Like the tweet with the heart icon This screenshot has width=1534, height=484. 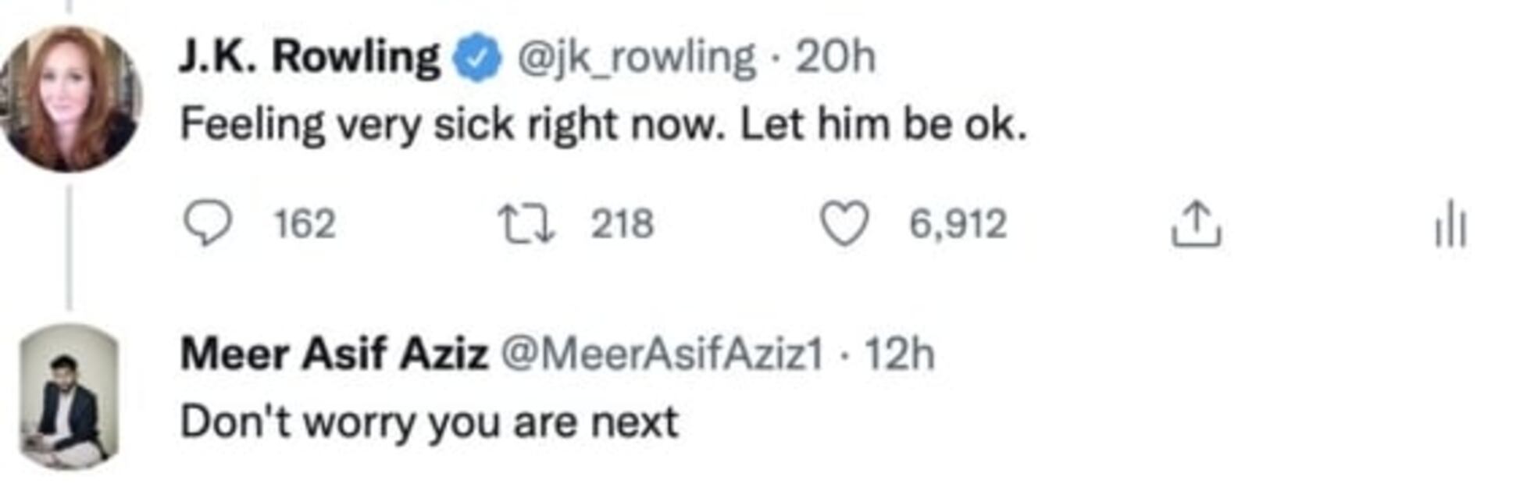click(x=844, y=224)
